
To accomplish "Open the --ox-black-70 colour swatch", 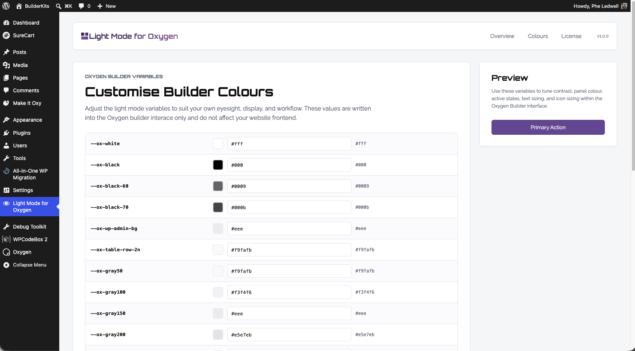I will coord(218,207).
